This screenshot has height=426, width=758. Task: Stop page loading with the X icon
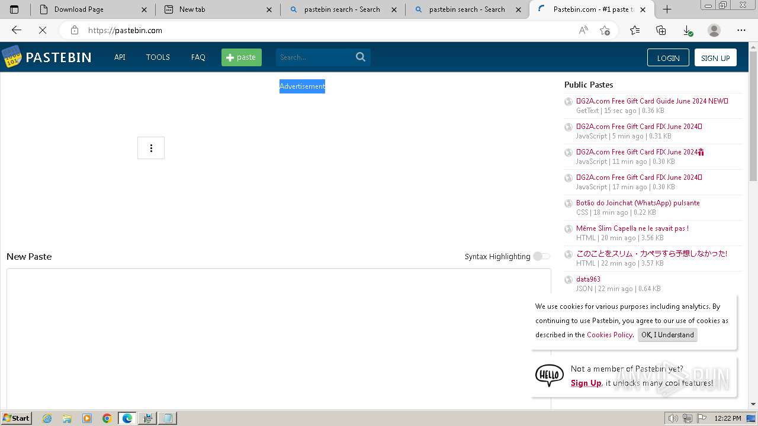(x=43, y=30)
